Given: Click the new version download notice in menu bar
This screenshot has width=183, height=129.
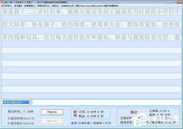Looking at the screenshot, I should tap(90, 6).
